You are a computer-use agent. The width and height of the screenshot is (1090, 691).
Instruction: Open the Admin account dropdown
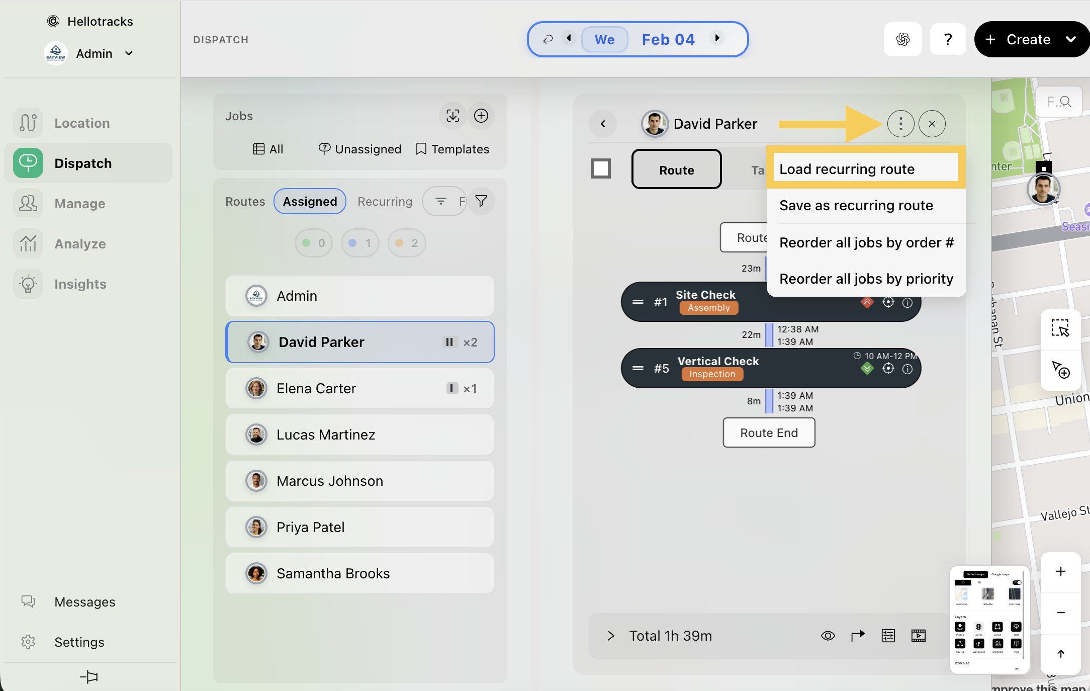(x=129, y=54)
